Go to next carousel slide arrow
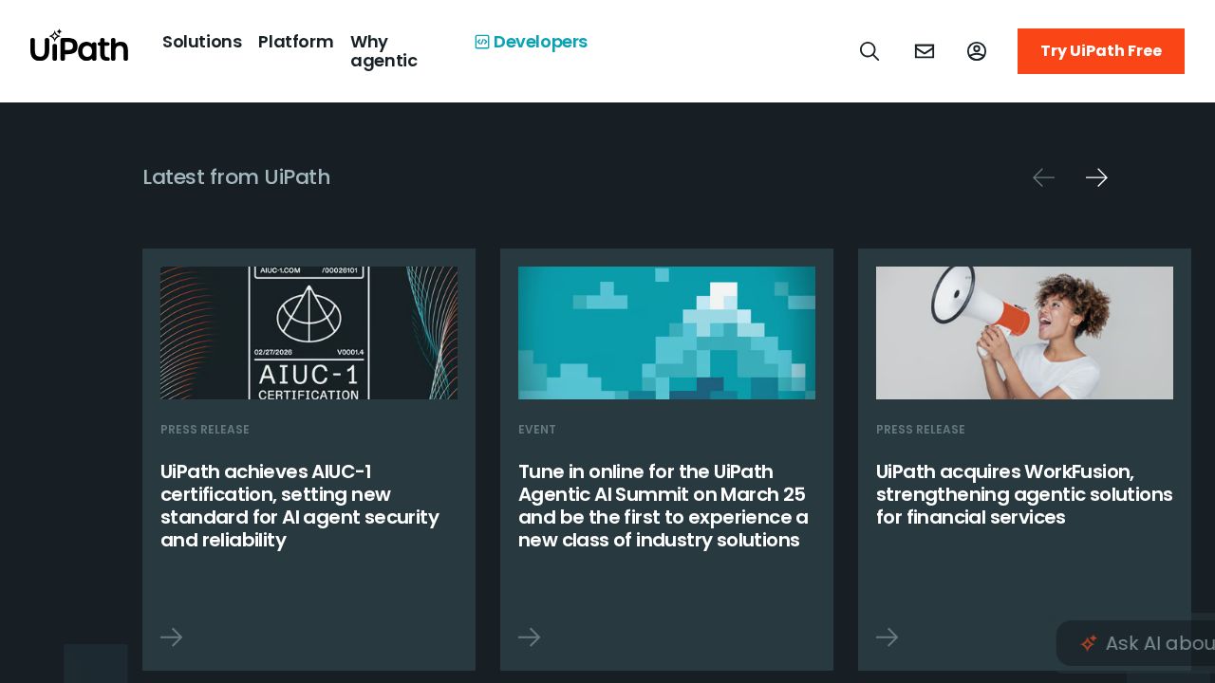 [x=1096, y=177]
